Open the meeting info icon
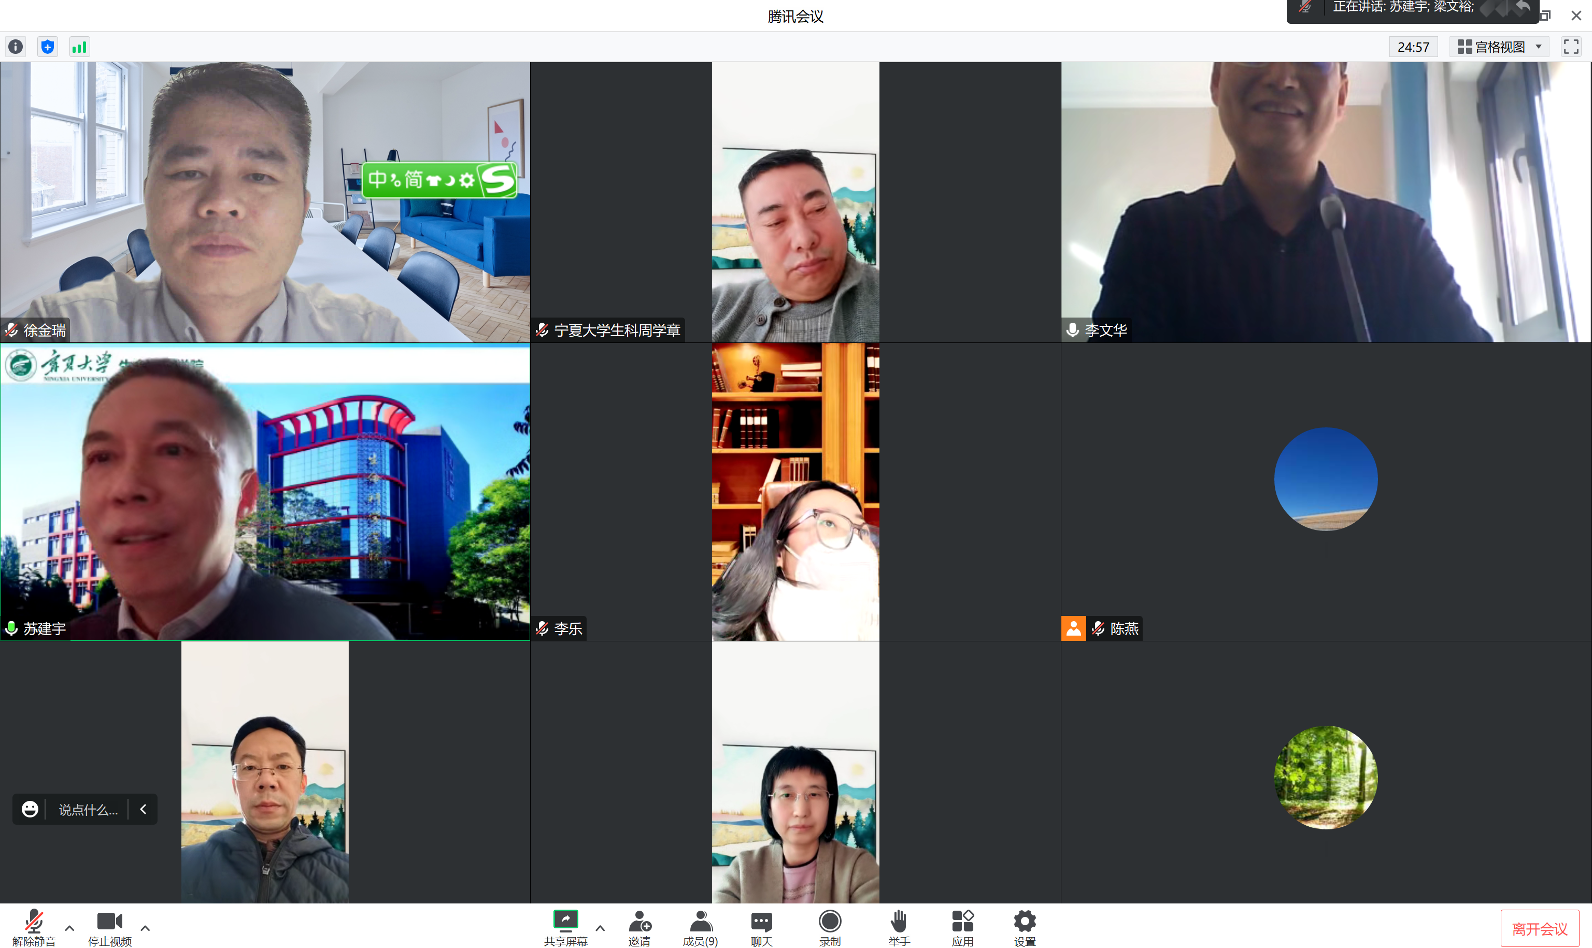 coord(16,47)
